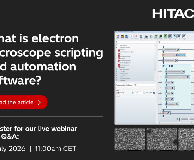Collapse the Loop block with minus icon
Image resolution: width=194 pixels, height=160 pixels.
click(172, 66)
